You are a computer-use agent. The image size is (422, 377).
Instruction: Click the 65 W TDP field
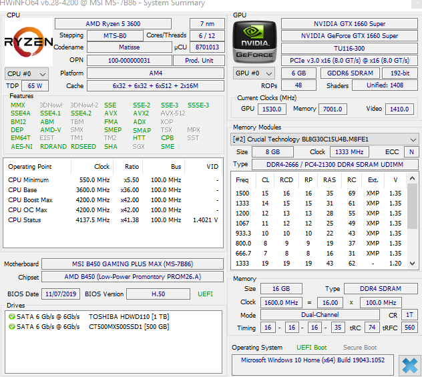point(35,86)
